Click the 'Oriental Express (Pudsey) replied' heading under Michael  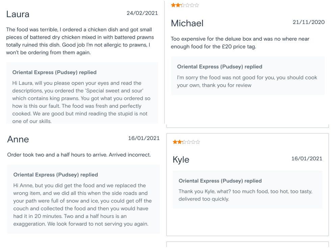220,67
